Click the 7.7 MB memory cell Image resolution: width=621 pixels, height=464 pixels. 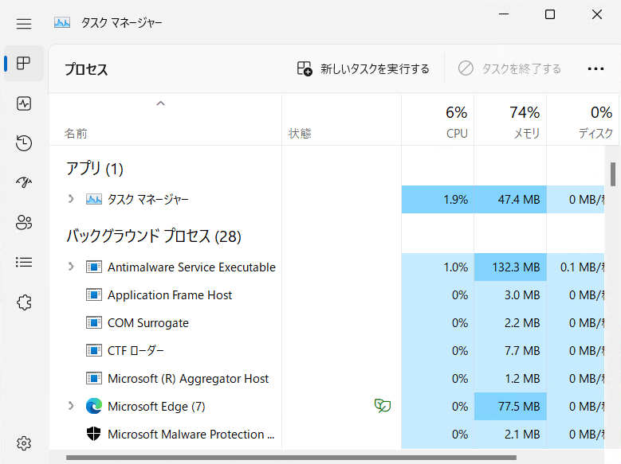pos(510,350)
